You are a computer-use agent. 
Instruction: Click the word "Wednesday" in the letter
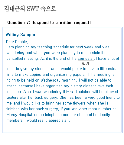tap(51, 80)
